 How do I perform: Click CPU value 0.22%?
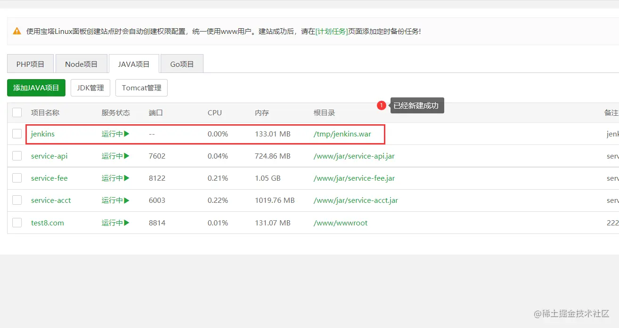[x=218, y=200]
